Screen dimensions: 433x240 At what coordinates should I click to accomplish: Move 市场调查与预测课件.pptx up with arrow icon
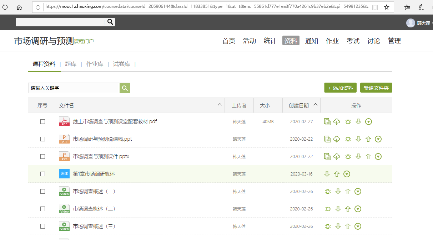point(368,157)
